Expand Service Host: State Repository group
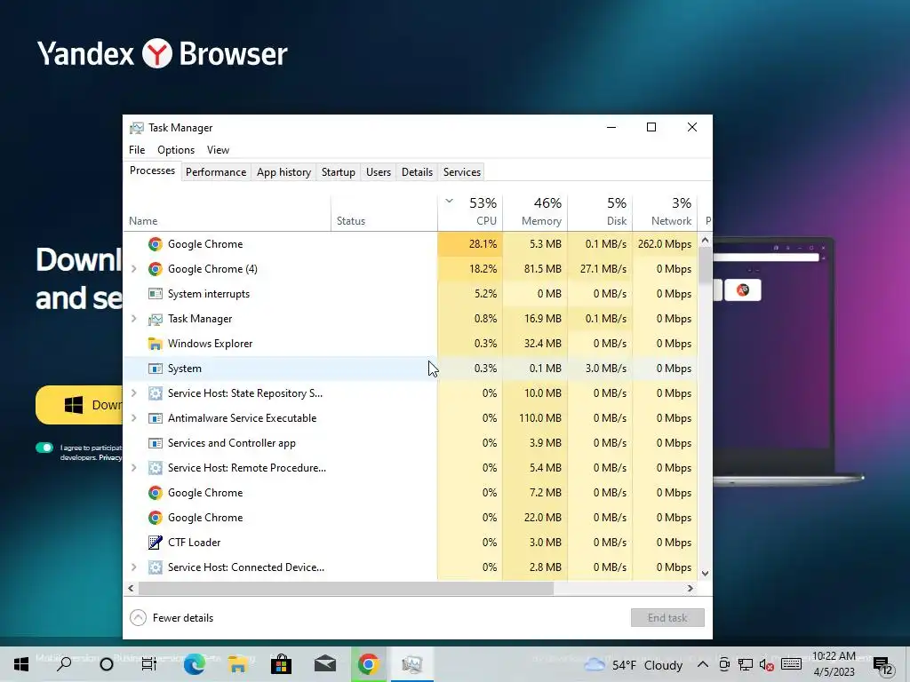 (x=134, y=393)
